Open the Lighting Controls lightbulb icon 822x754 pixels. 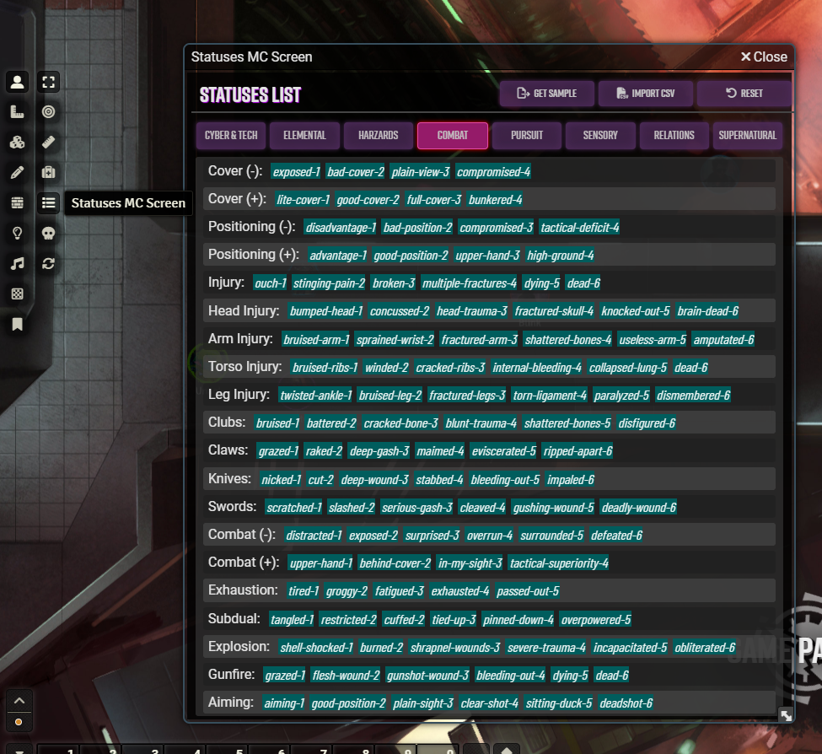point(17,234)
